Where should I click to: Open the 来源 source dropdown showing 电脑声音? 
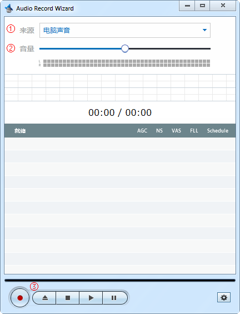[125, 30]
